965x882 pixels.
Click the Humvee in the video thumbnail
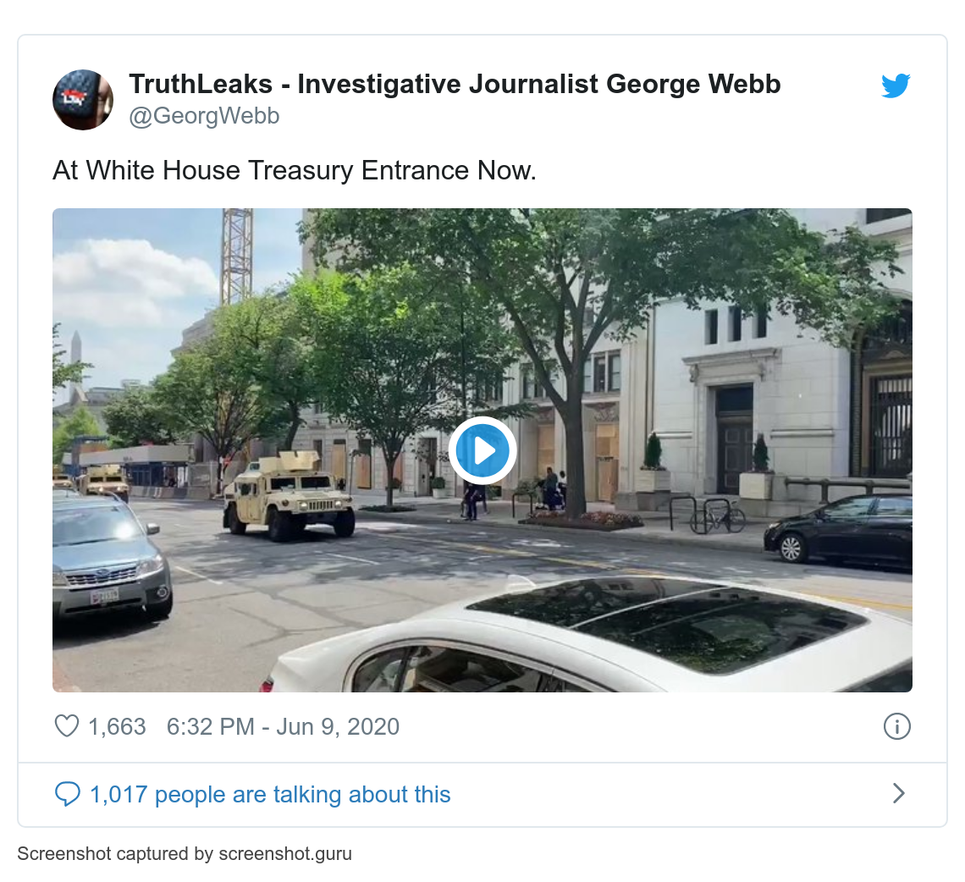pyautogui.click(x=289, y=495)
